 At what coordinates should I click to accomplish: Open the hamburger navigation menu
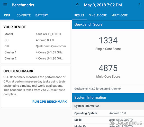pos(5,5)
